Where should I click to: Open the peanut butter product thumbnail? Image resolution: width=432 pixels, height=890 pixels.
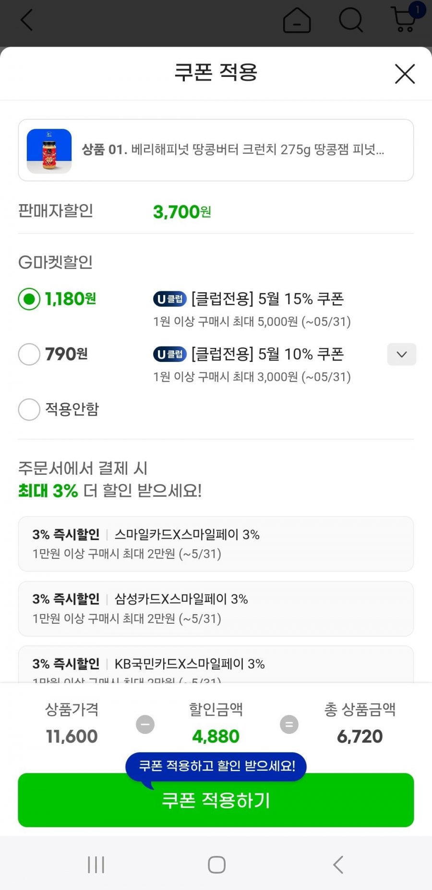coord(49,151)
